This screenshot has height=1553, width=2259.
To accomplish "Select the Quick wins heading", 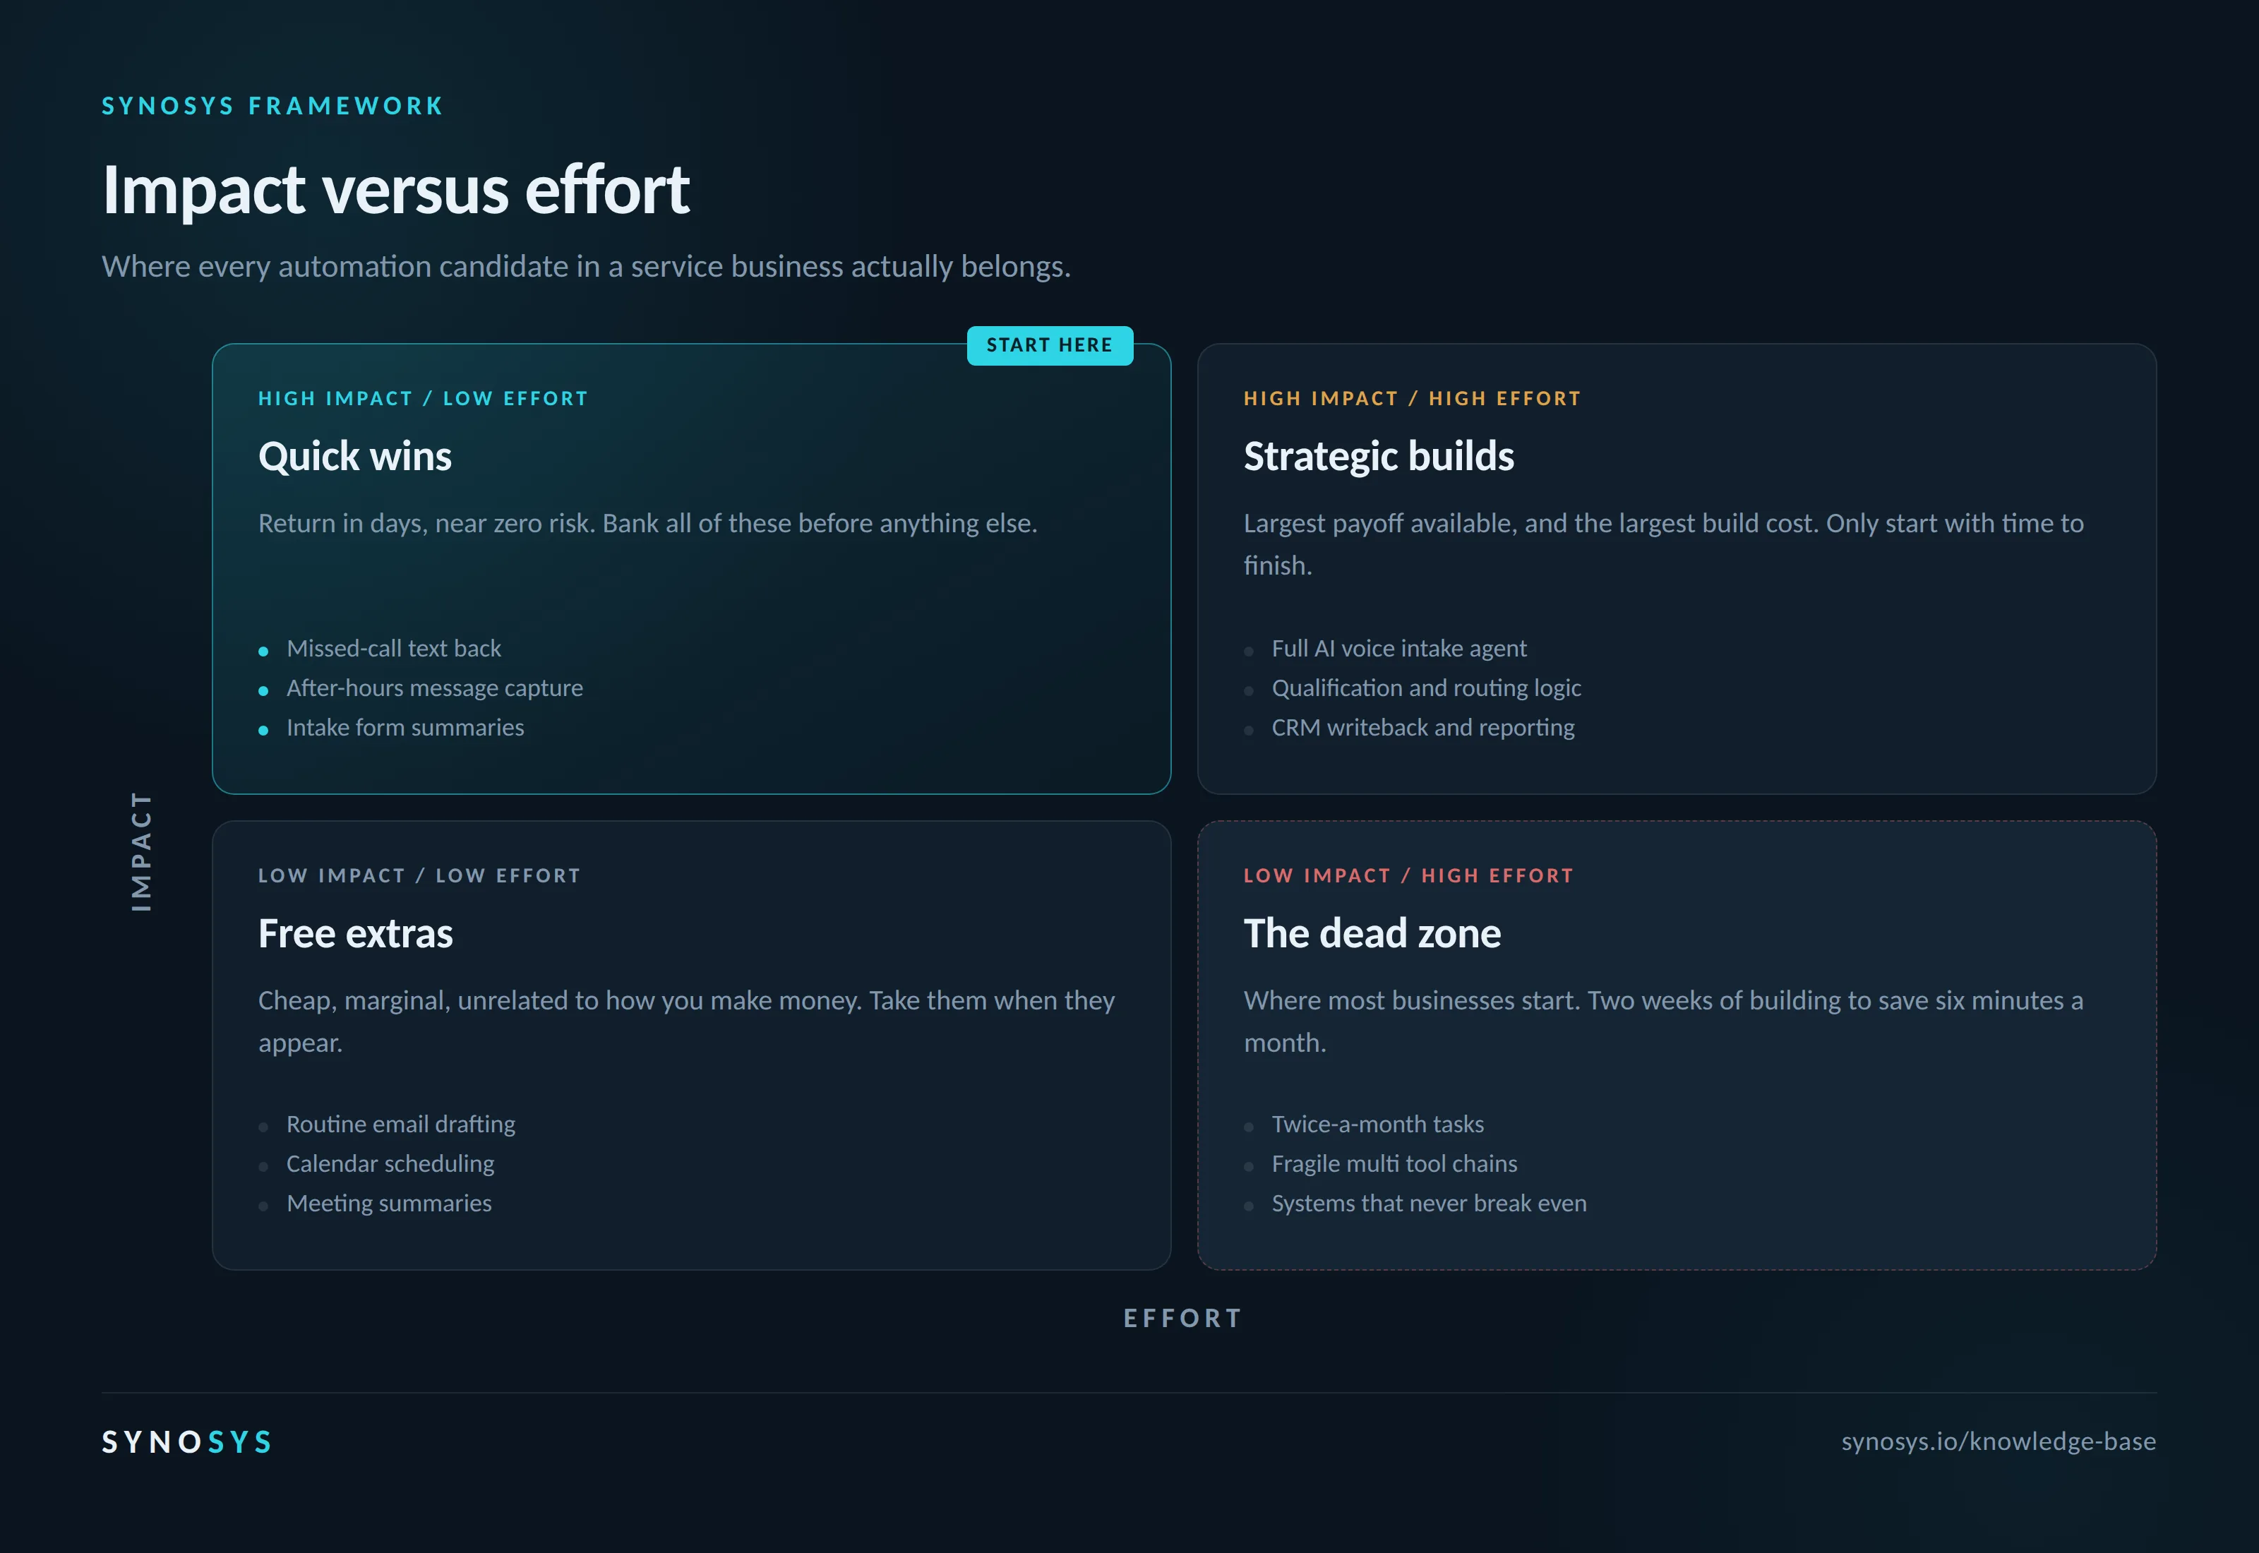I will pyautogui.click(x=355, y=456).
